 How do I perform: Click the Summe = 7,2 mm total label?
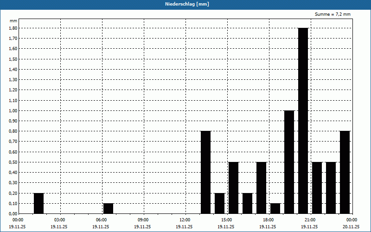pos(333,14)
